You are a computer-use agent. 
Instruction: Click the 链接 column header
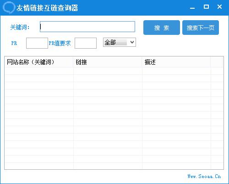108,62
